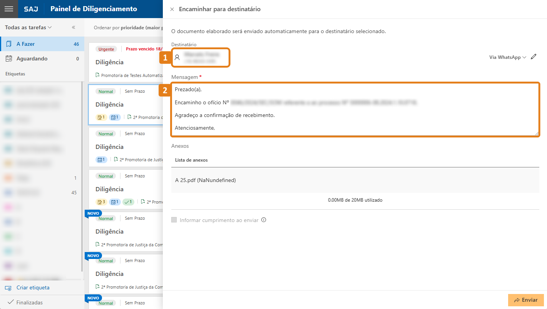The width and height of the screenshot is (547, 309).
Task: Close the Encaminhar para destinatário panel
Action: 172,9
